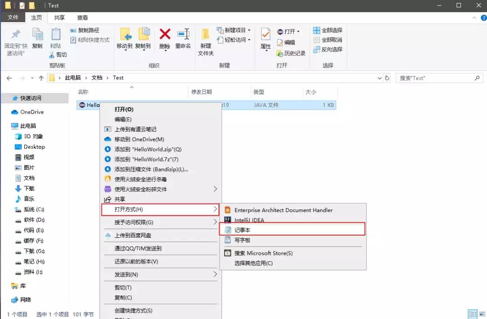Sort by the Name column header
Screen dimensions: 487x319
coord(83,92)
